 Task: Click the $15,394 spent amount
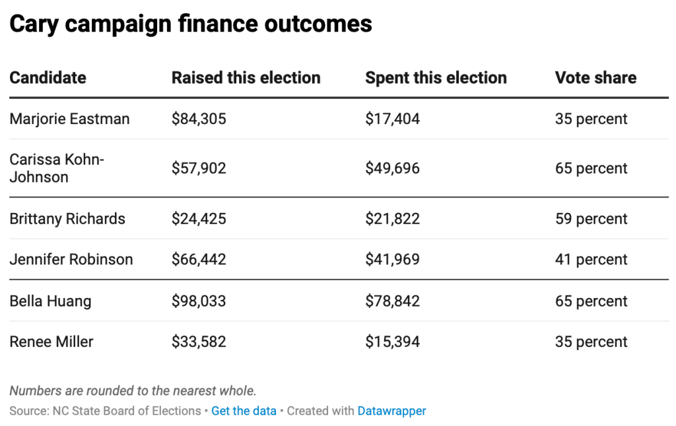click(392, 342)
